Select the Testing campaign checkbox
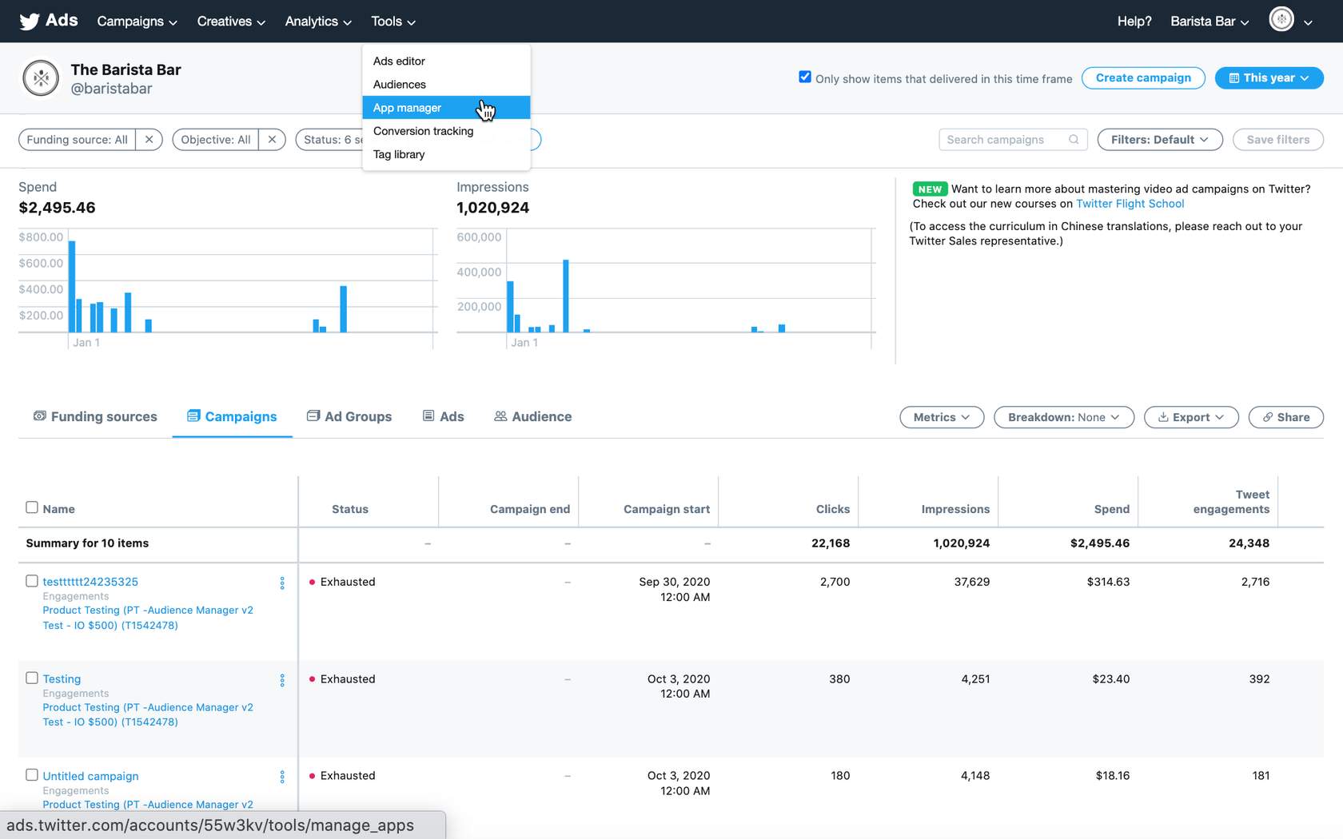 32,678
